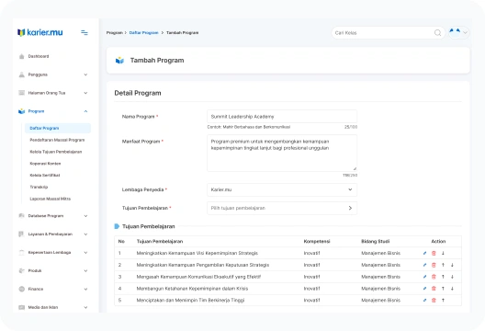Open the user avatar dropdown
This screenshot has width=485, height=331.
point(459,32)
